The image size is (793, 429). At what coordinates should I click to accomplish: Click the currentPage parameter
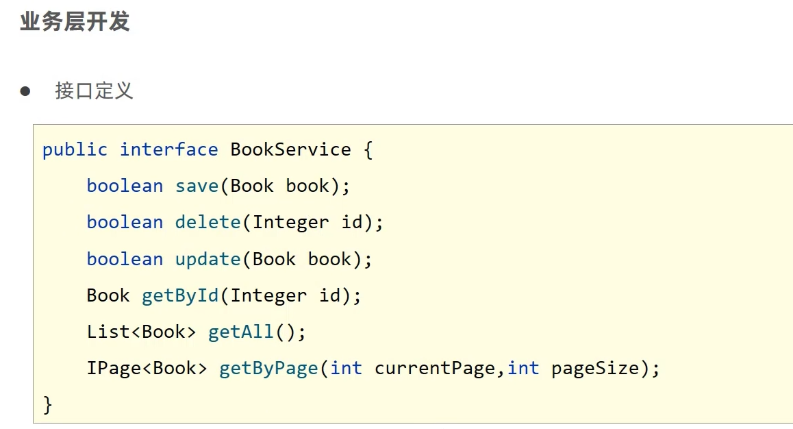(434, 369)
